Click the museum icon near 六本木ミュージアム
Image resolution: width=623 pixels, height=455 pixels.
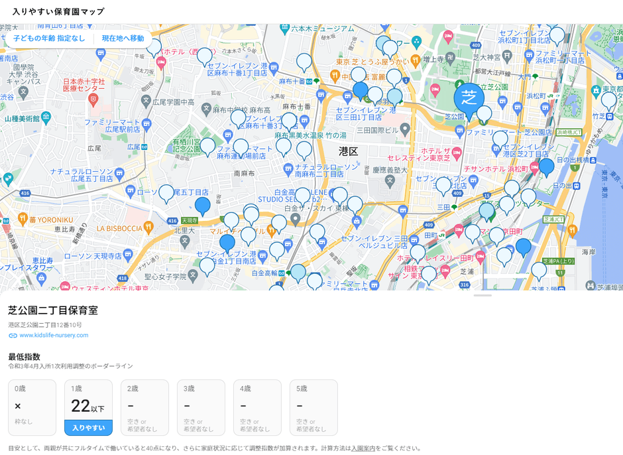tap(284, 27)
